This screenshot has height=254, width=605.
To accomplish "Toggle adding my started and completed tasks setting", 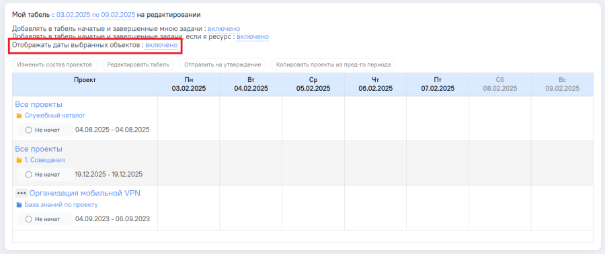I will point(224,28).
